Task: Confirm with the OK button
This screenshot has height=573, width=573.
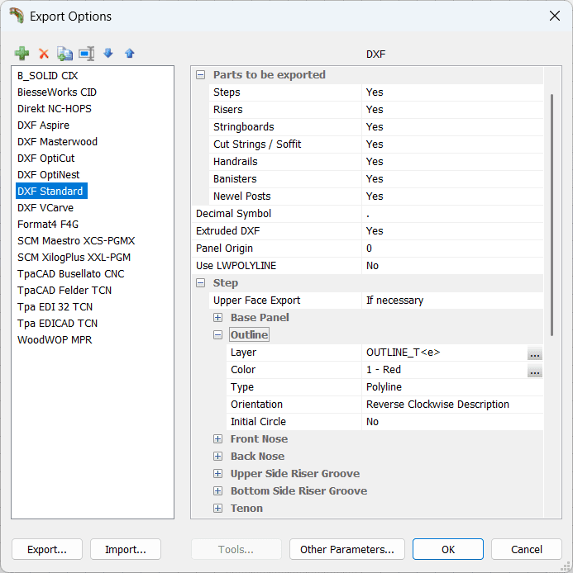Action: tap(448, 549)
